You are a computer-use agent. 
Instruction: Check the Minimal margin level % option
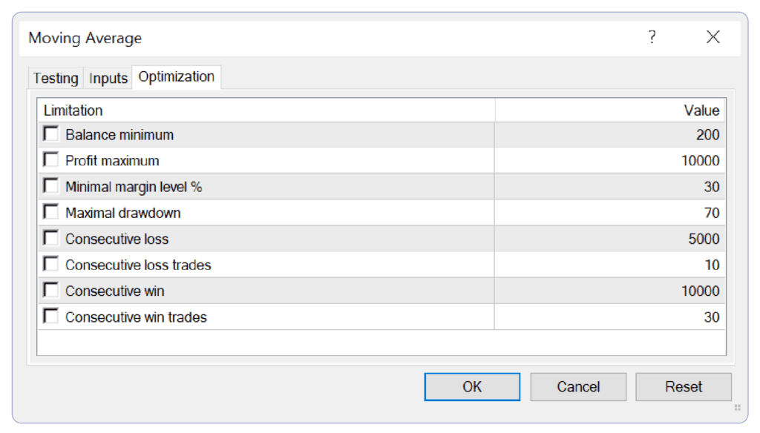51,186
